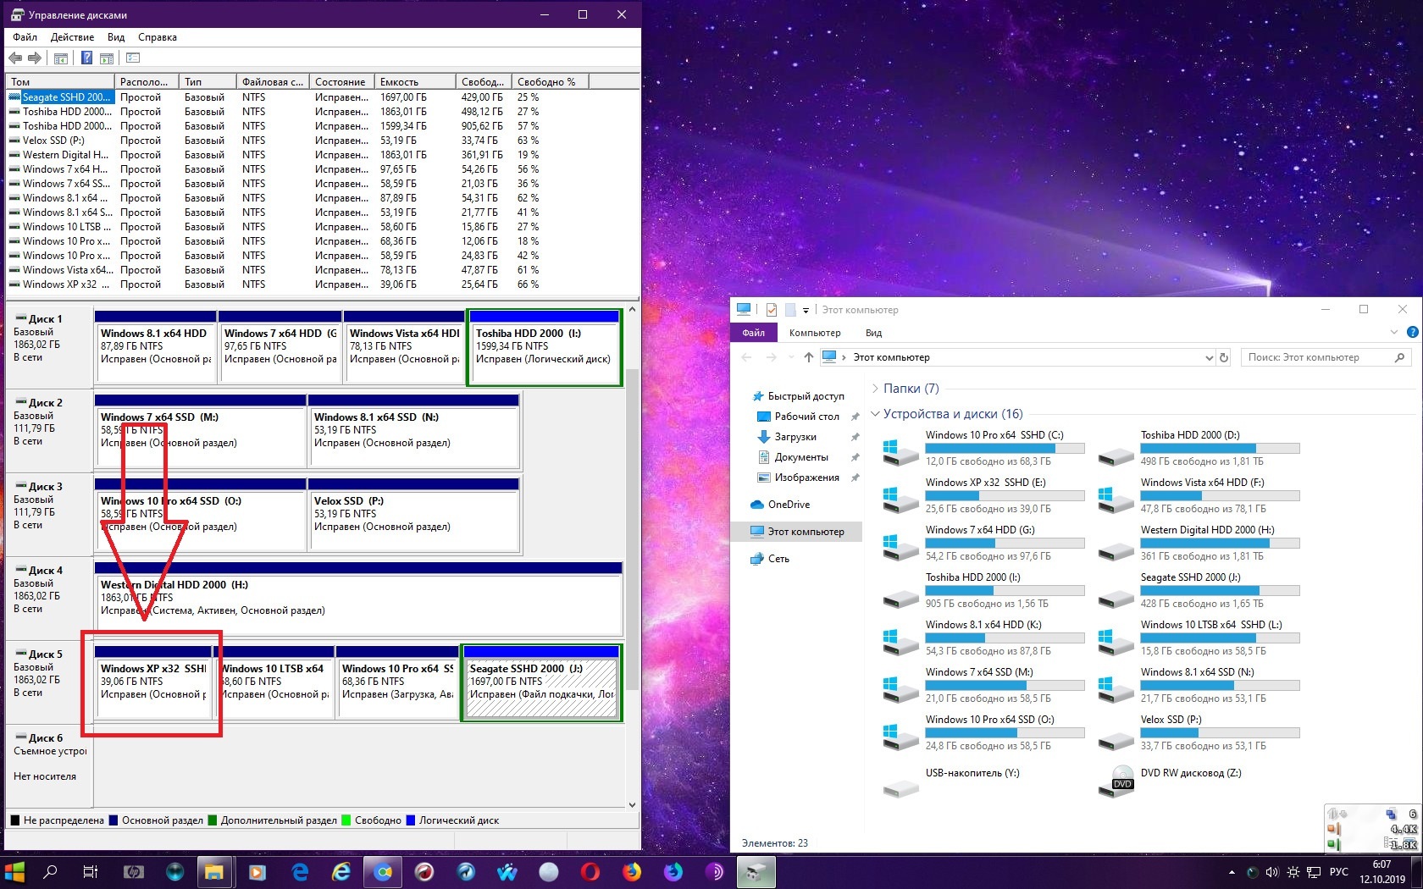Open Быстрый доступ in navigation pane
The height and width of the screenshot is (889, 1423).
[x=797, y=396]
